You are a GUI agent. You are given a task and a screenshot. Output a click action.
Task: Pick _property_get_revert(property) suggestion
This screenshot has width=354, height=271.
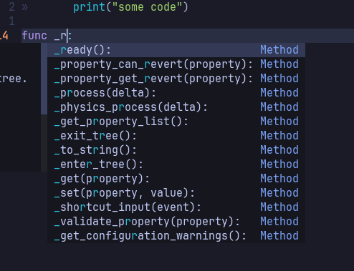[176, 79]
